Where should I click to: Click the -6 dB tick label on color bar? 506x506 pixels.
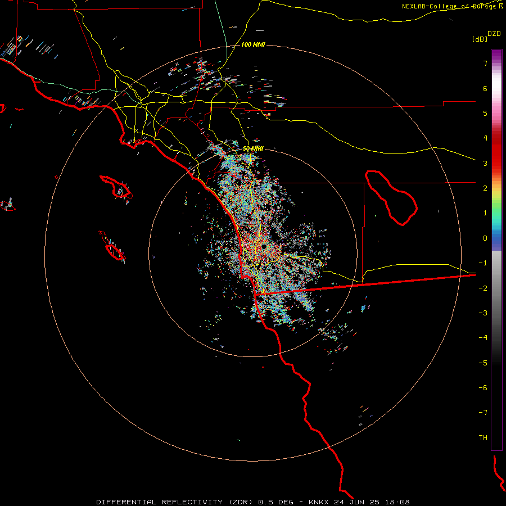click(x=483, y=388)
